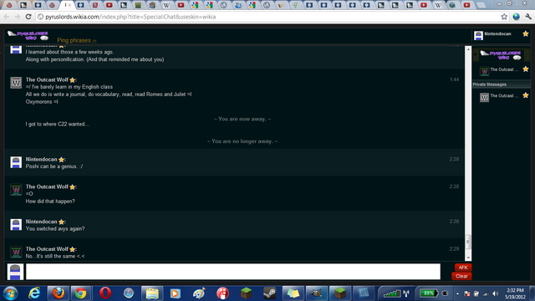Launch Internet Explorer from the taskbar
Screen dimensions: 535x301
click(34, 293)
